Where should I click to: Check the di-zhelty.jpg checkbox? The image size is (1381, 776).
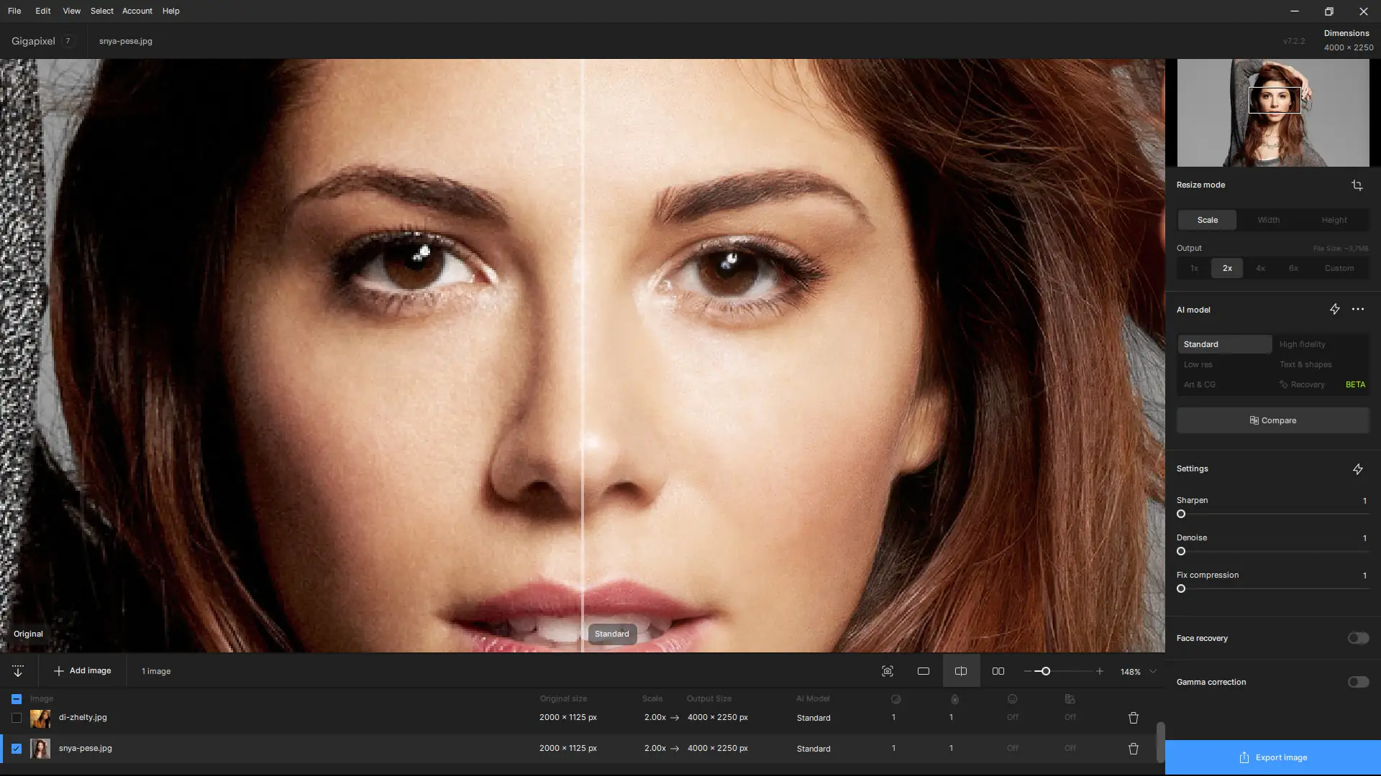pos(17,718)
